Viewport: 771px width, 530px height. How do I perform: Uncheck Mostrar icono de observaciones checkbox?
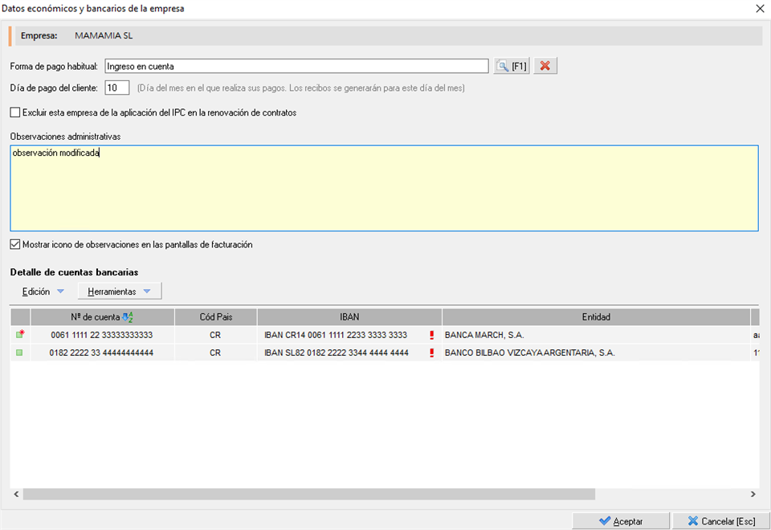[x=15, y=245]
